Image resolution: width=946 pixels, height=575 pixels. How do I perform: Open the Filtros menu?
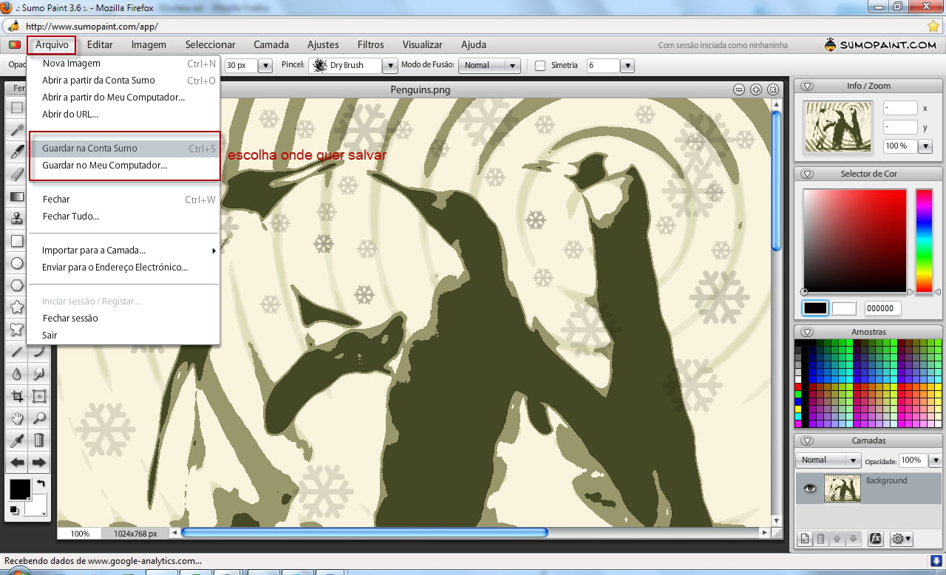(x=370, y=44)
